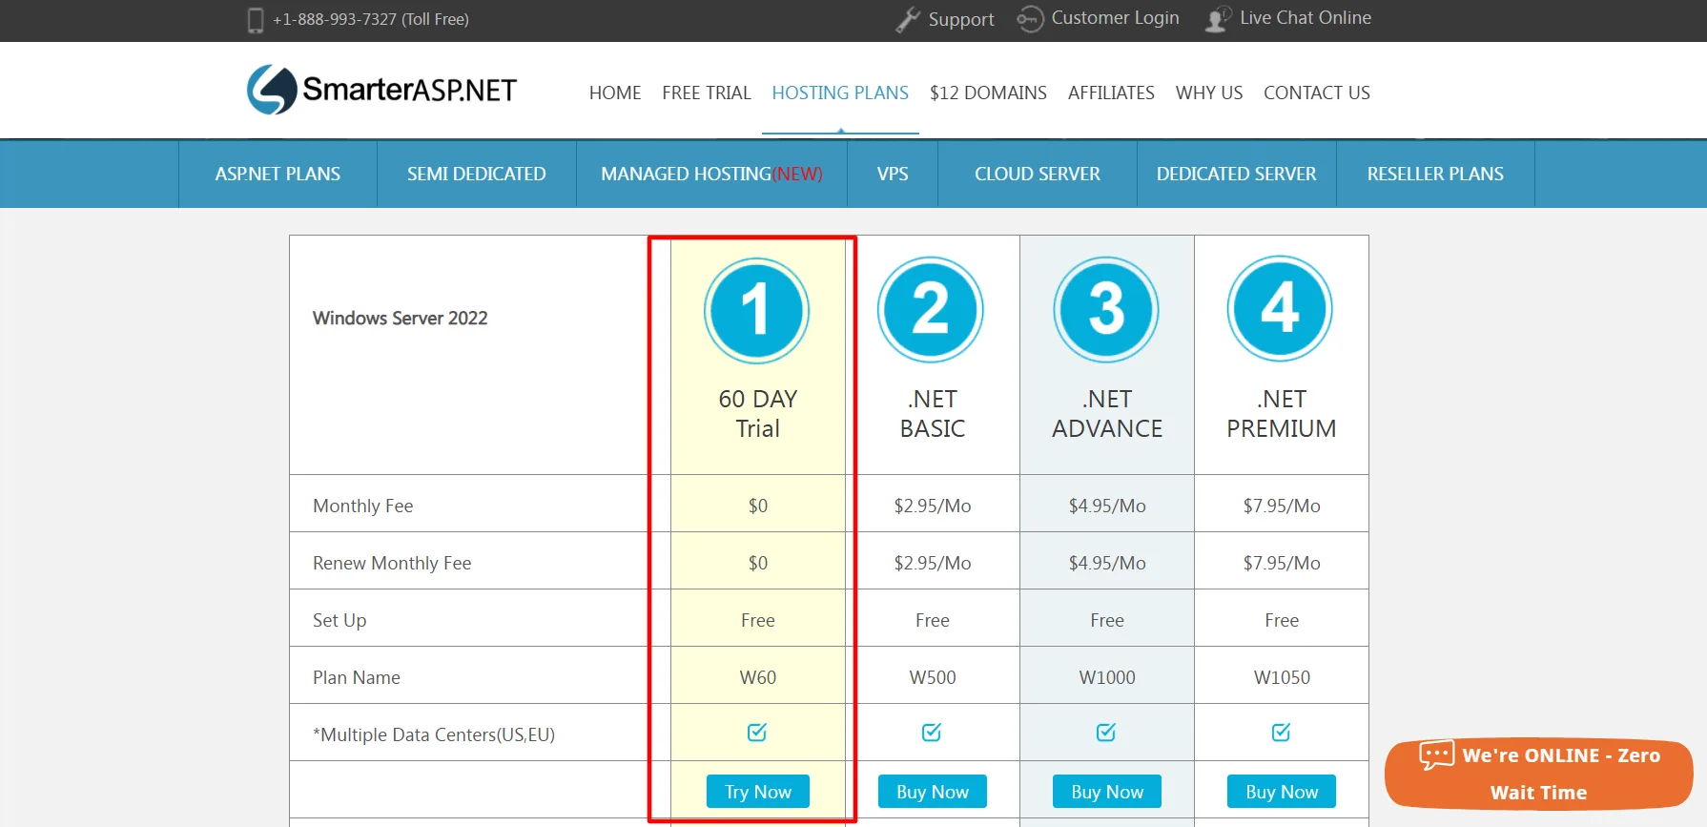Switch to SEMI DEDICATED tab

477,174
